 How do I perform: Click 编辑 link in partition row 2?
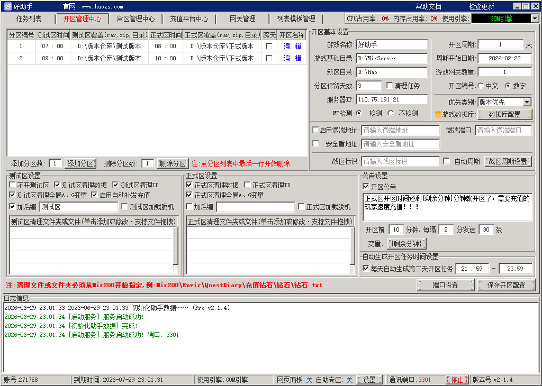[x=292, y=58]
